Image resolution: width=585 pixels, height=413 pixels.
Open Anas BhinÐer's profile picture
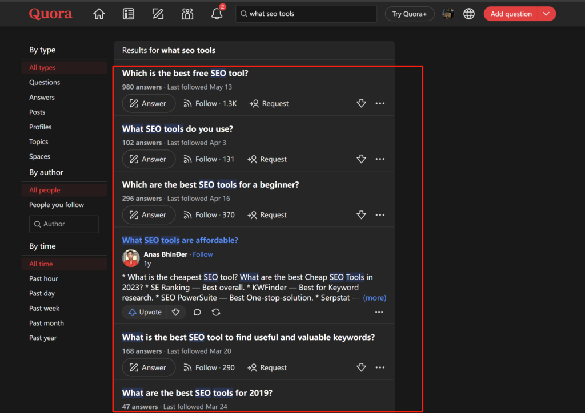[131, 258]
